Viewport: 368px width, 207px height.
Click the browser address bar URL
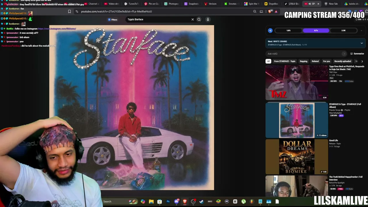(x=116, y=11)
